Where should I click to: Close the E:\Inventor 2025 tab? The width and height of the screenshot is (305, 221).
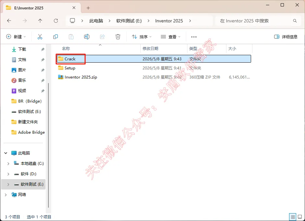click(74, 8)
